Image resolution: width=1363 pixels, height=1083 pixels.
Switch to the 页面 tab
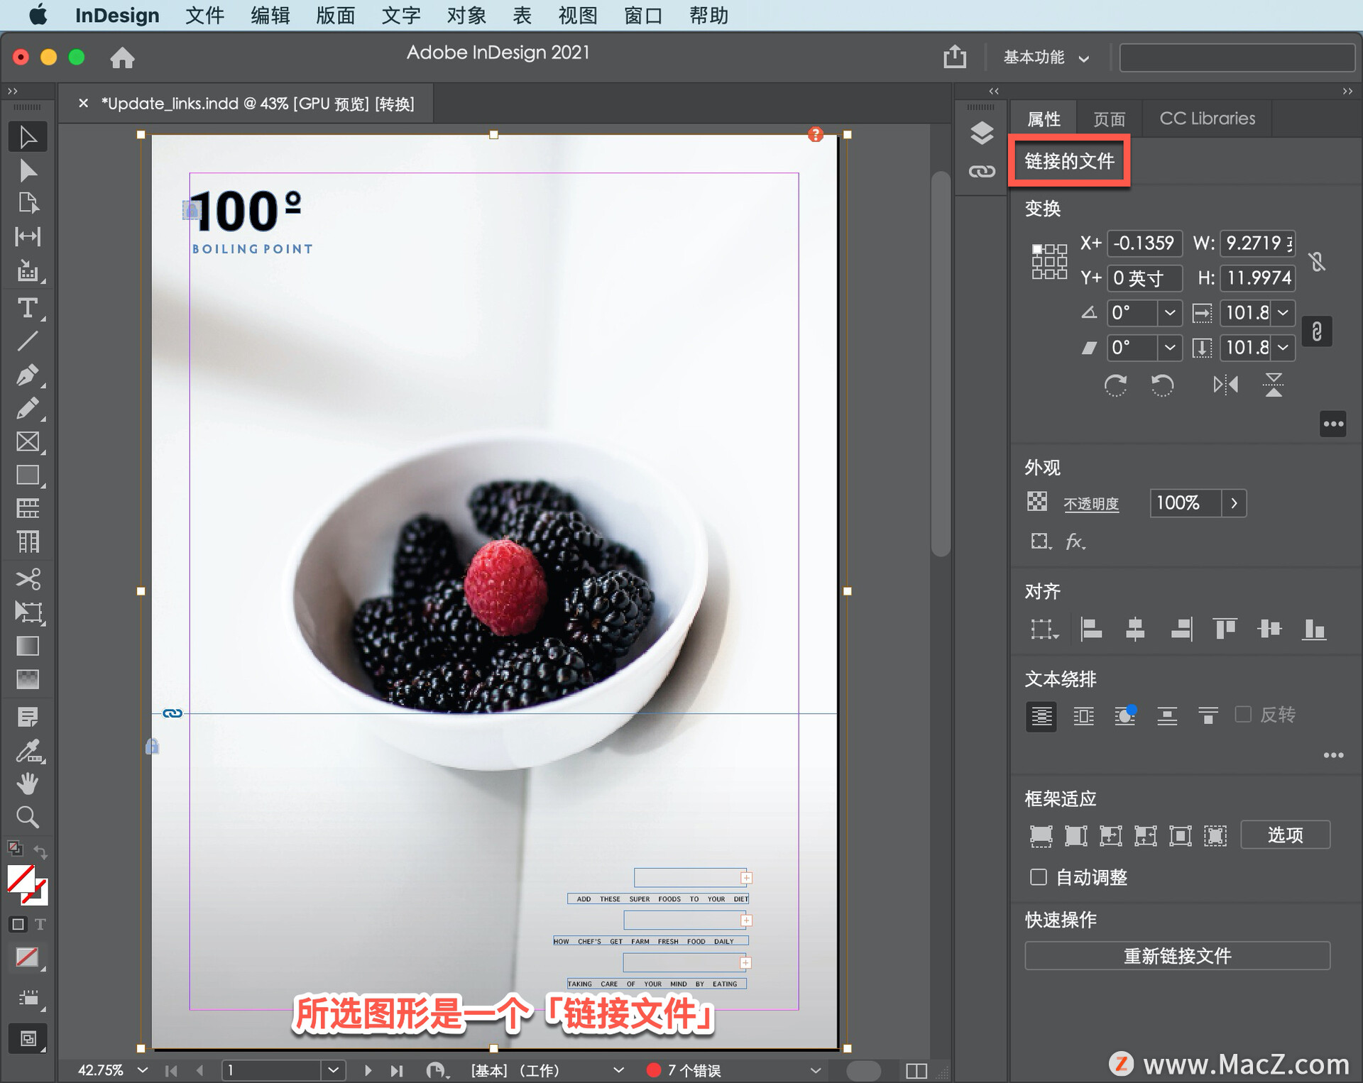click(x=1109, y=119)
